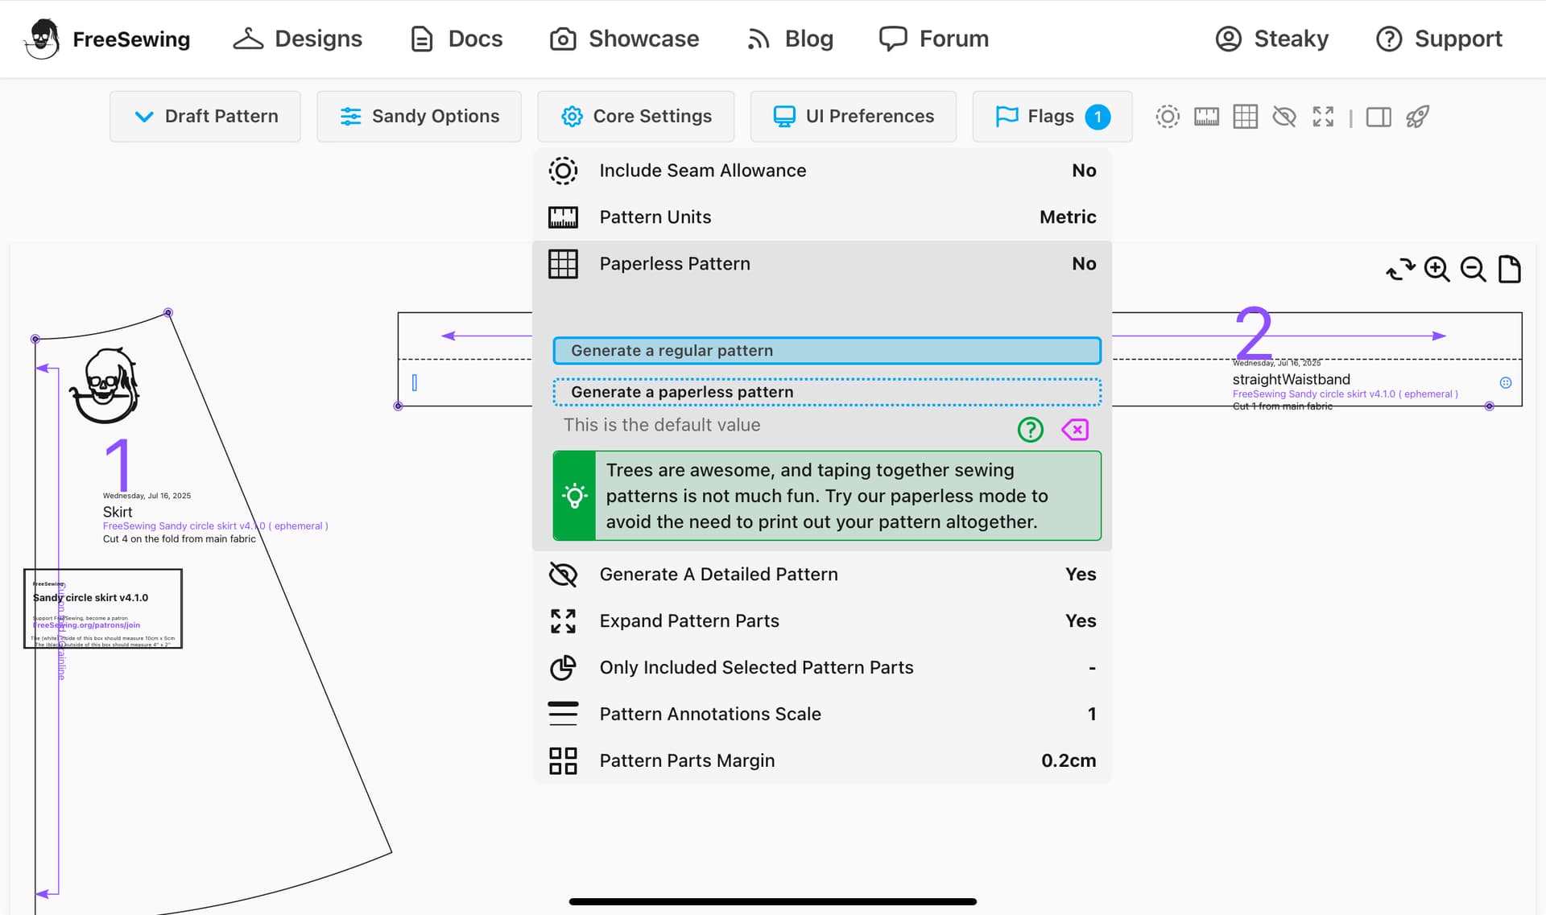Click the freesewing.org/patrons/join link

(86, 625)
